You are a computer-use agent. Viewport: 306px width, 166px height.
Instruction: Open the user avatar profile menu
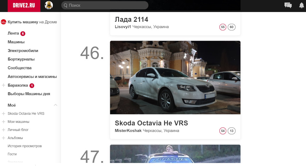click(x=49, y=5)
